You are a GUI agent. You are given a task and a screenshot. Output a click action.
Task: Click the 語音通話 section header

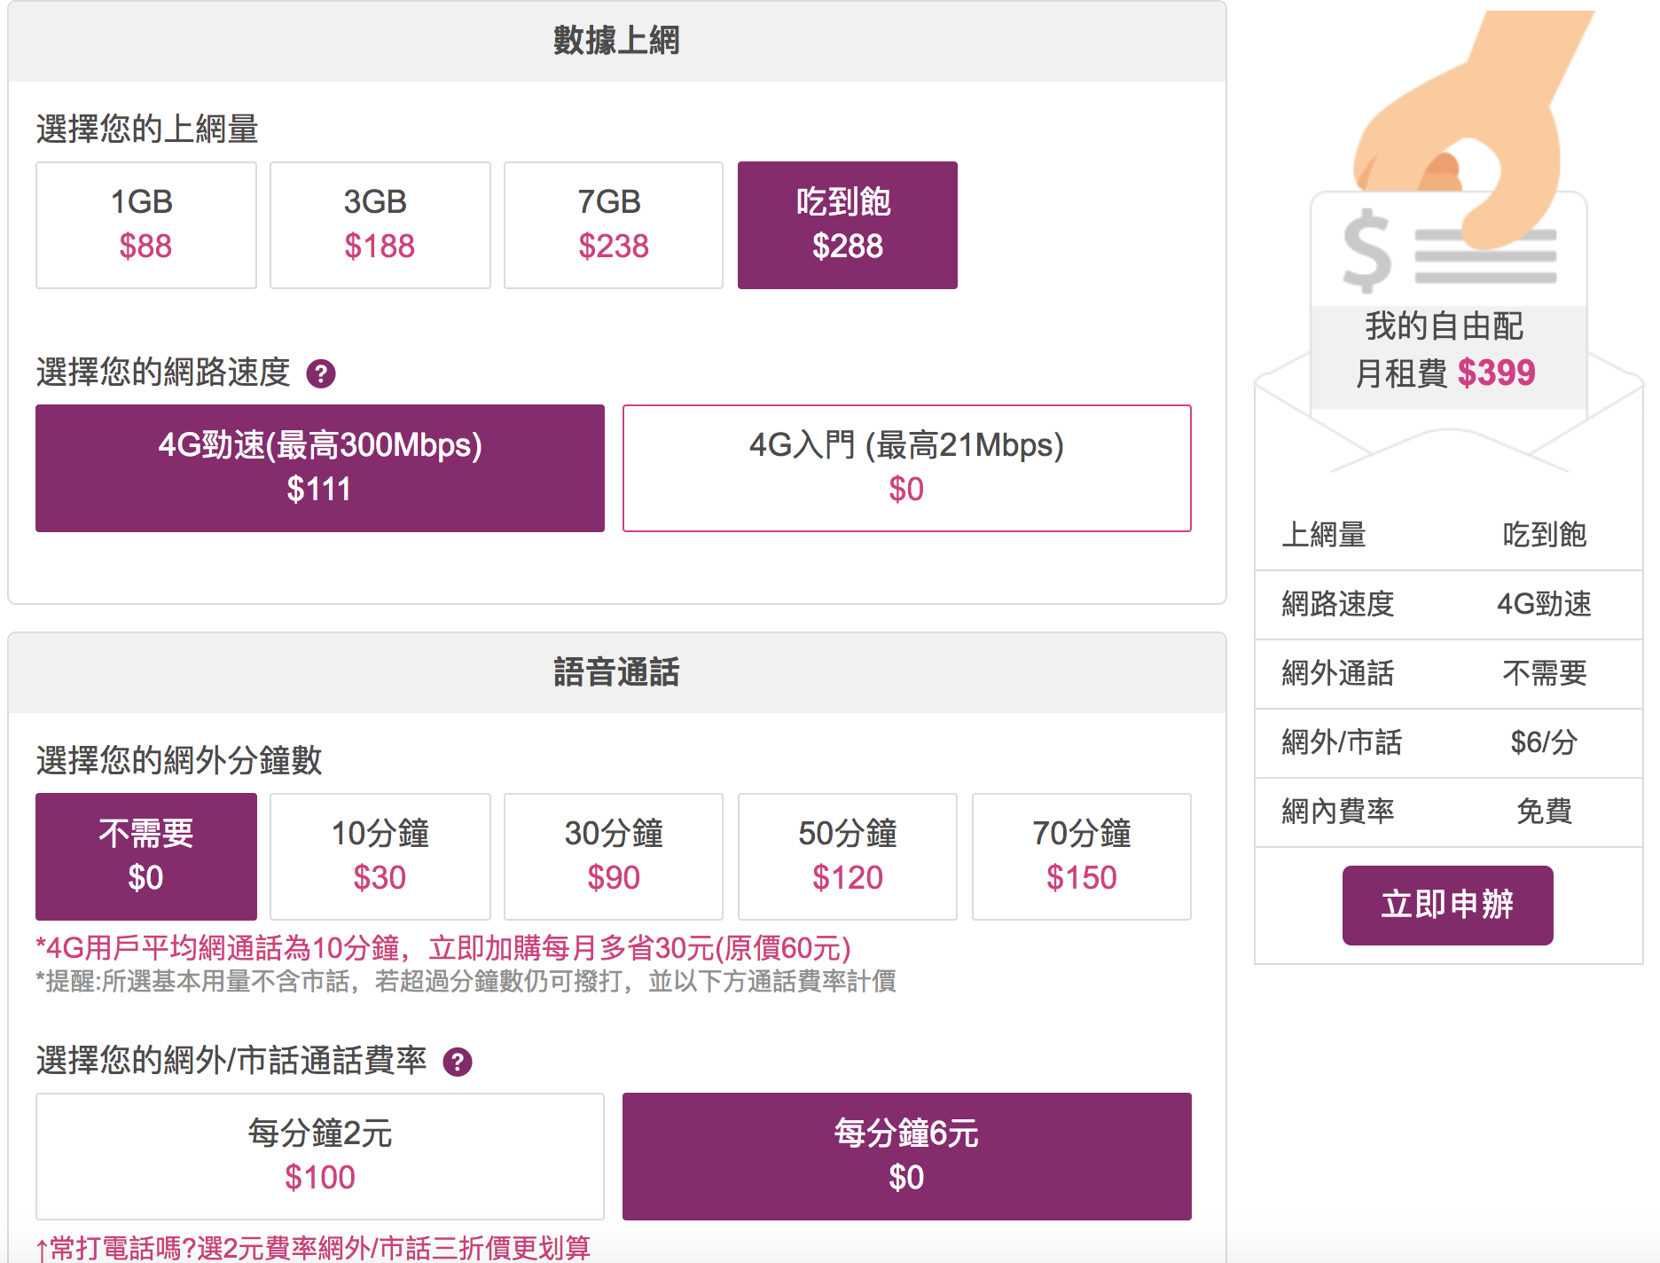[616, 672]
